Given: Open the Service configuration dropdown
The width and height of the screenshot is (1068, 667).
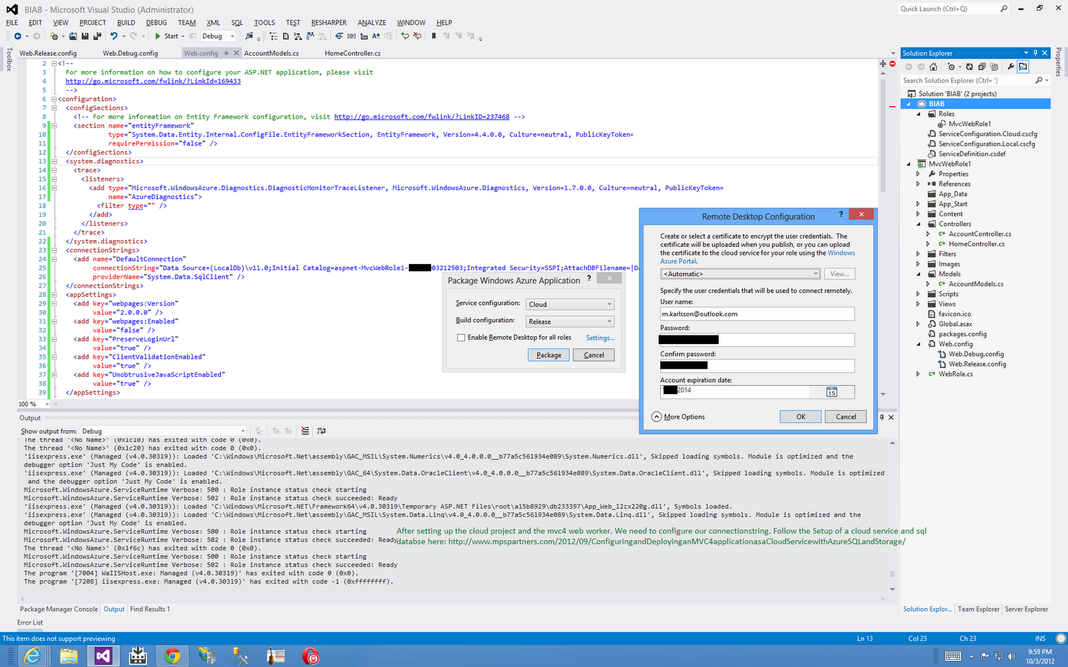Looking at the screenshot, I should tap(570, 304).
